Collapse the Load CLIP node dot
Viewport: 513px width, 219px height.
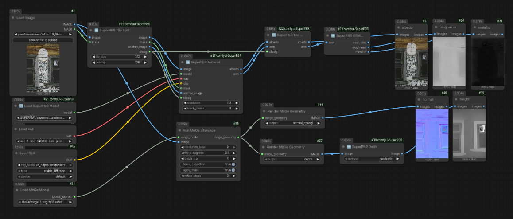(16, 153)
